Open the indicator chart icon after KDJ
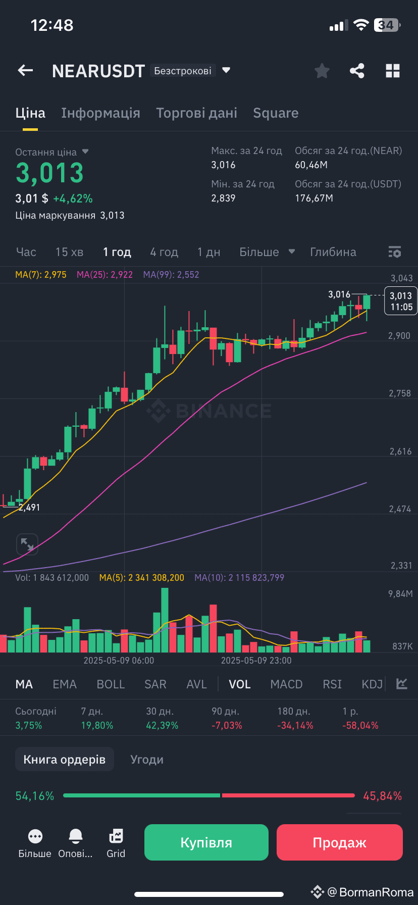 [402, 684]
